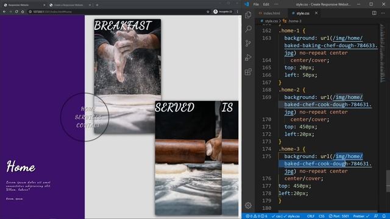The height and width of the screenshot is (219, 390).
Task: Click the browser back arrow
Action: point(4,12)
